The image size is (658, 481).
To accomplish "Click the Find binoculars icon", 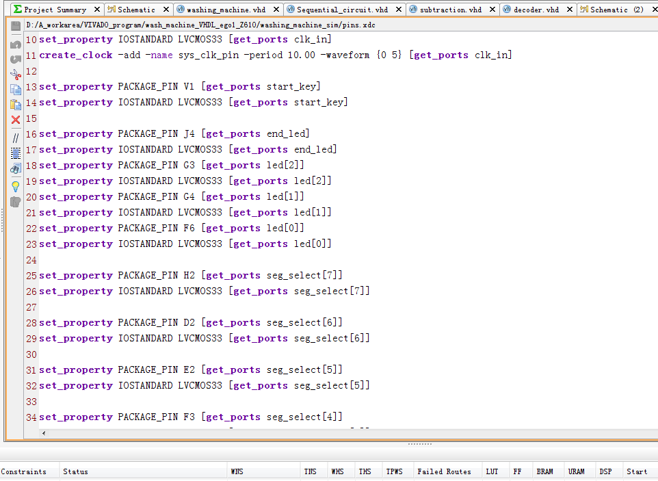I will tap(15, 168).
